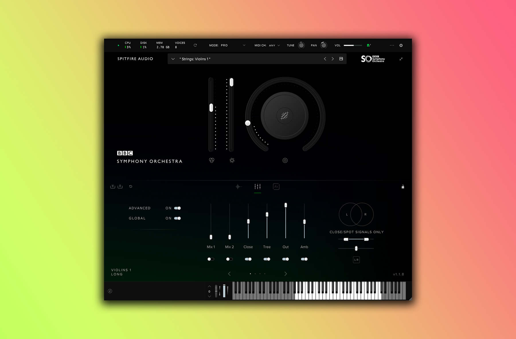This screenshot has width=516, height=339.
Task: Open the MODE PRO dropdown
Action: click(227, 45)
